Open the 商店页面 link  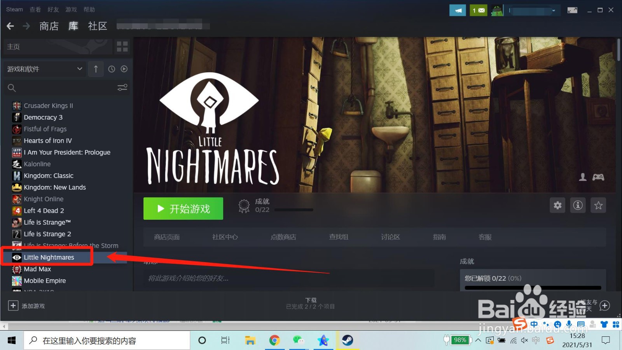point(167,237)
